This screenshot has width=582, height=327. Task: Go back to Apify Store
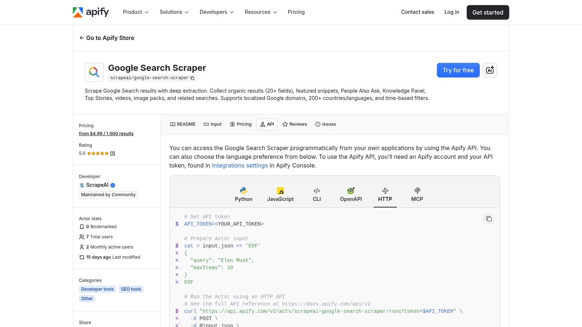click(x=107, y=38)
